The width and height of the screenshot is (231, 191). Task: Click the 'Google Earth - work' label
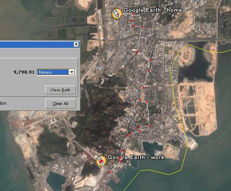click(x=136, y=157)
